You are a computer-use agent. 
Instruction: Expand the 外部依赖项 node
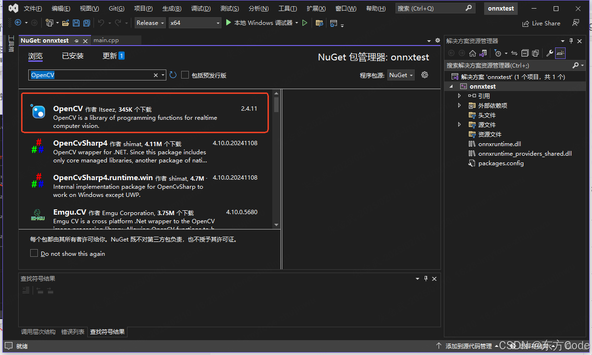460,105
